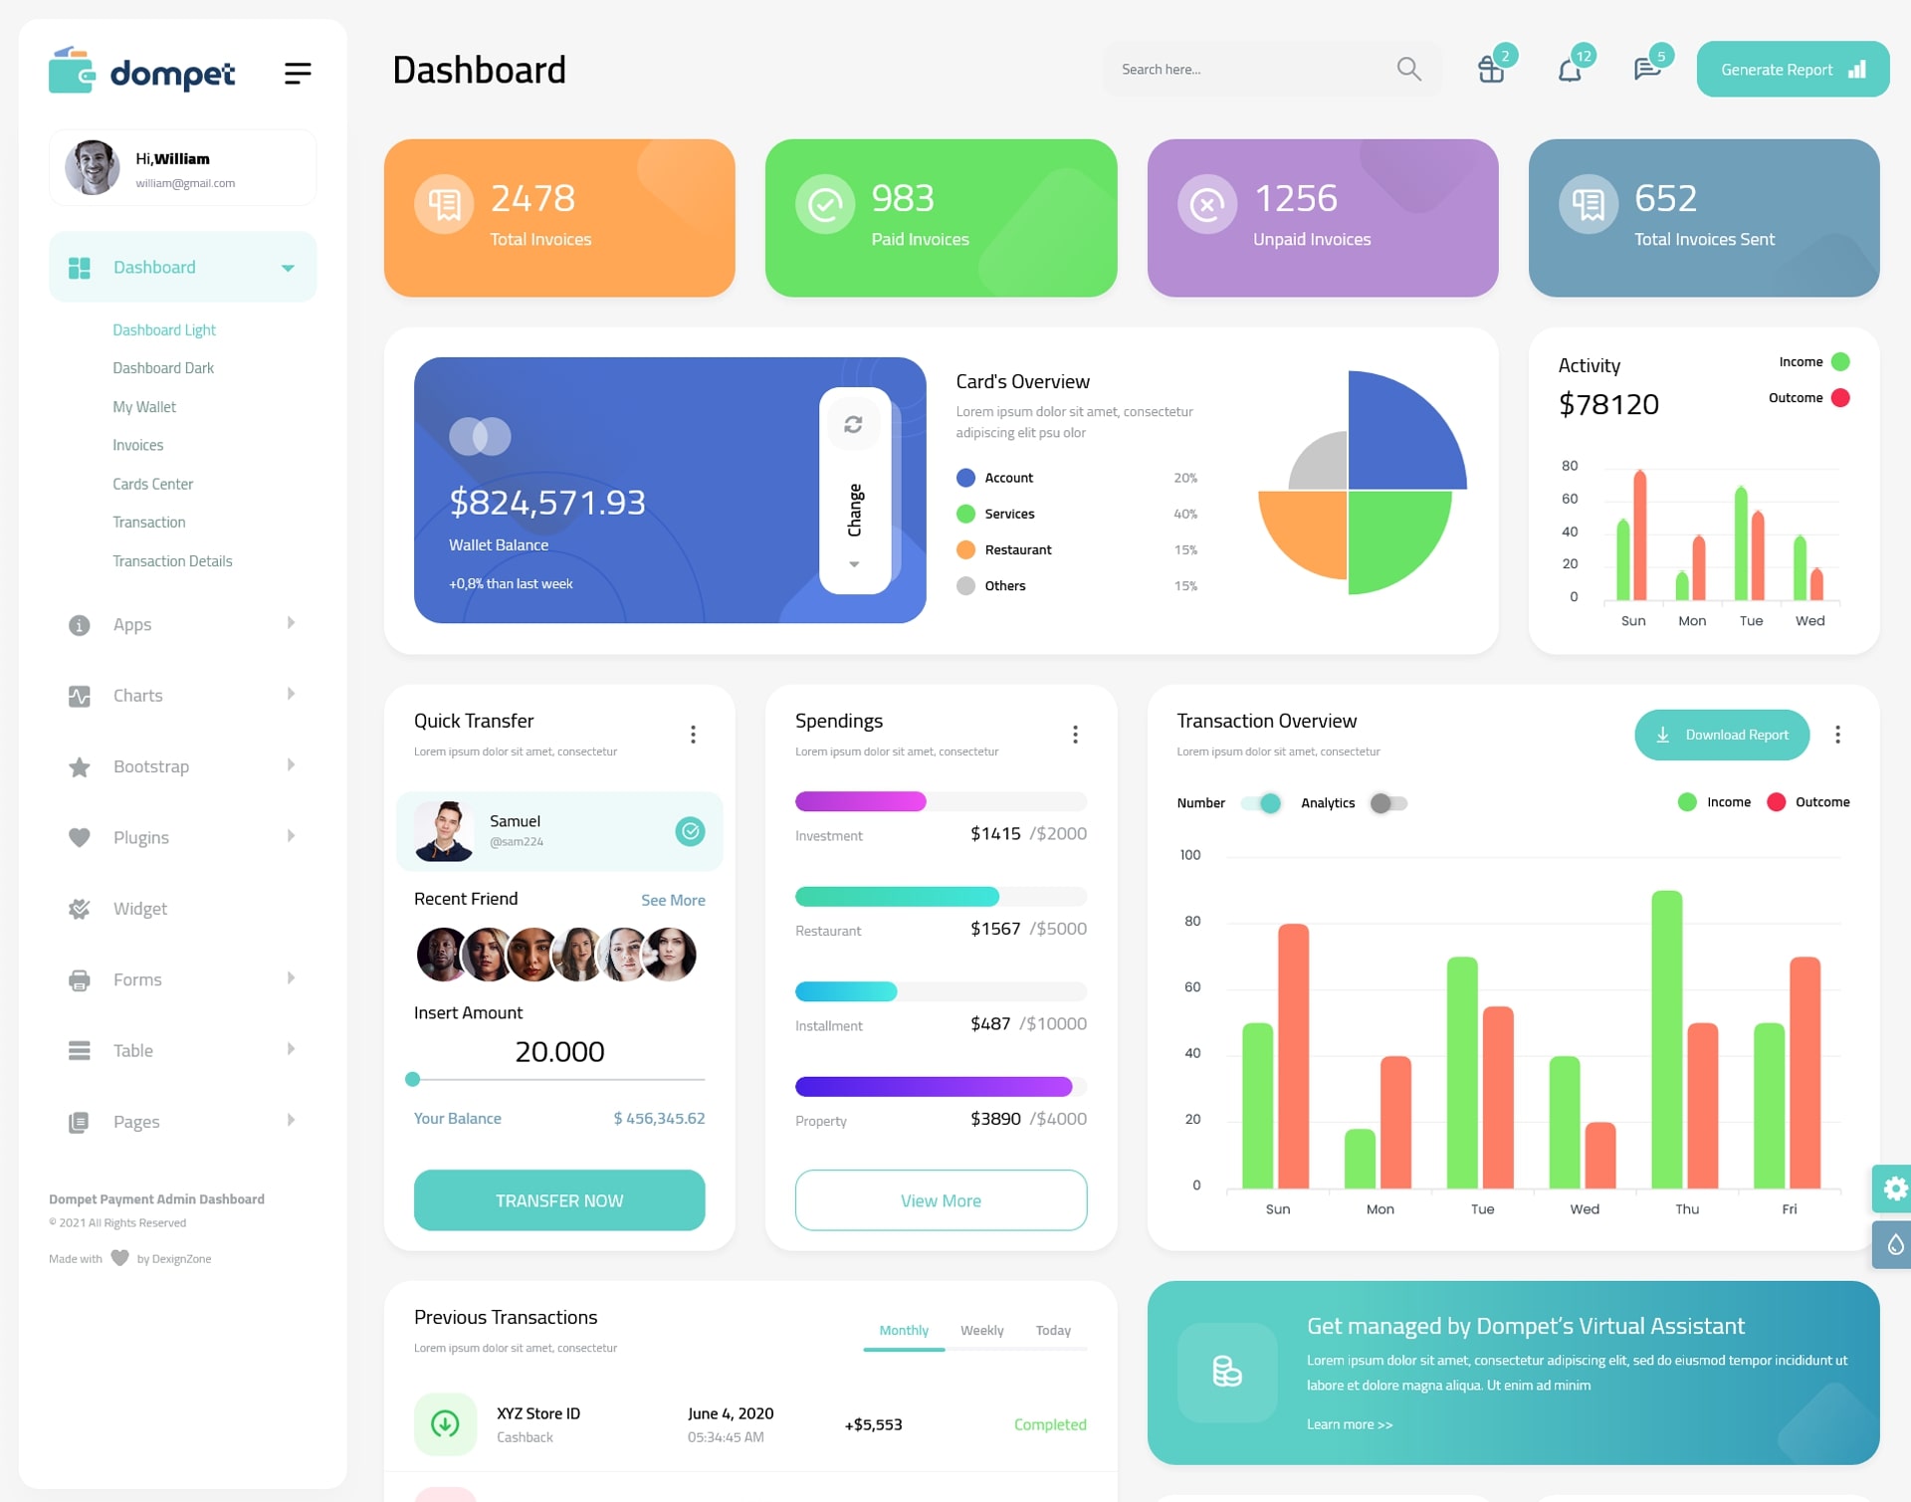Expand the Dashboard menu item
The image size is (1911, 1502).
point(284,267)
